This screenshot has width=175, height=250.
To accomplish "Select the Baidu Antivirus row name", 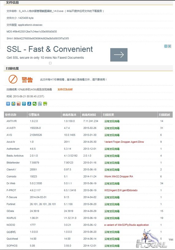I will (x=15, y=156).
